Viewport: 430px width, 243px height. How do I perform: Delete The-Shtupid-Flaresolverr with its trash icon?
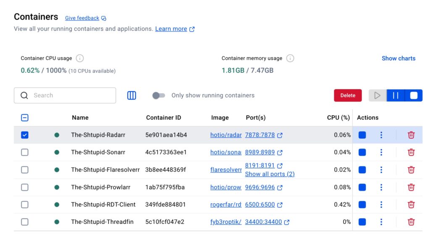click(x=411, y=170)
